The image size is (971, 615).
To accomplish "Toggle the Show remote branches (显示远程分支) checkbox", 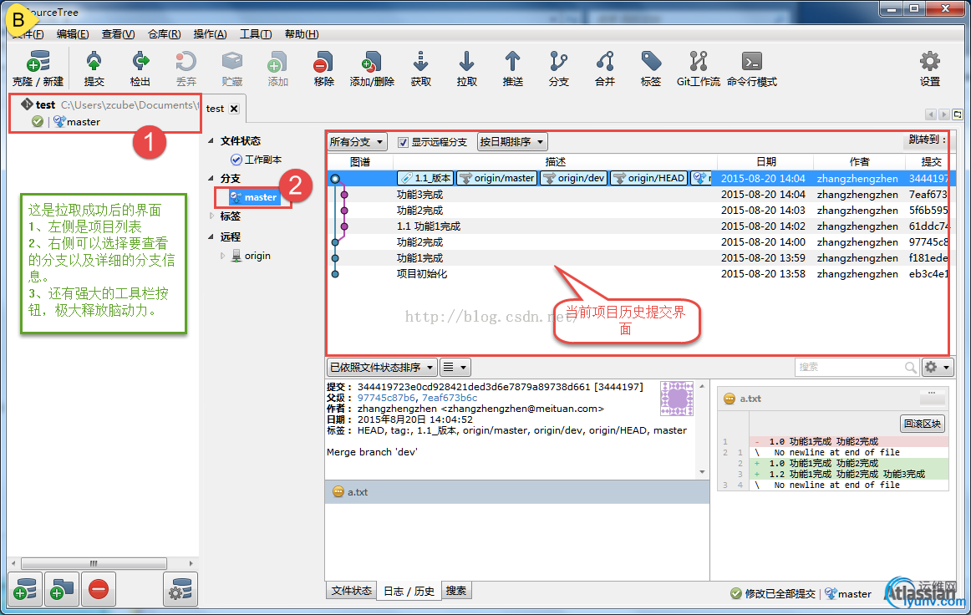I will click(x=403, y=142).
